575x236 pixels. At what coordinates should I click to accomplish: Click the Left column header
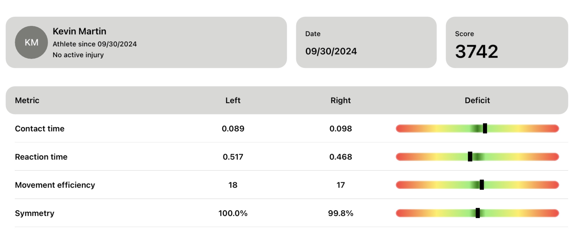coord(233,100)
